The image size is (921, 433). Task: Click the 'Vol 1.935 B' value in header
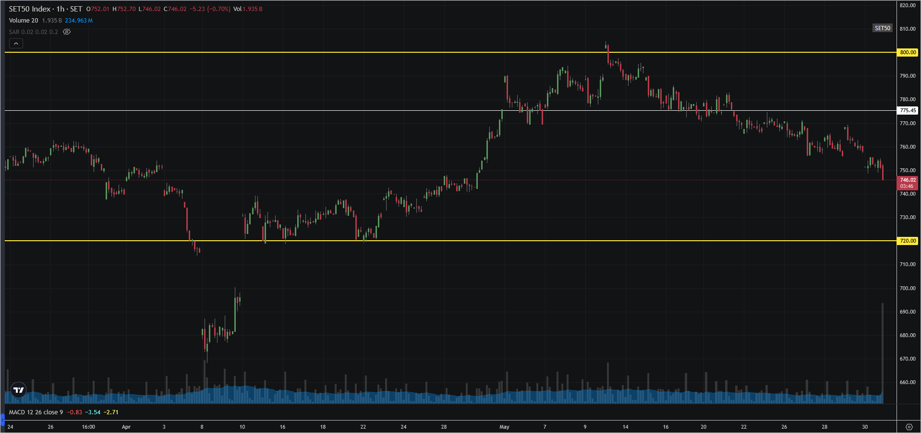(x=248, y=9)
